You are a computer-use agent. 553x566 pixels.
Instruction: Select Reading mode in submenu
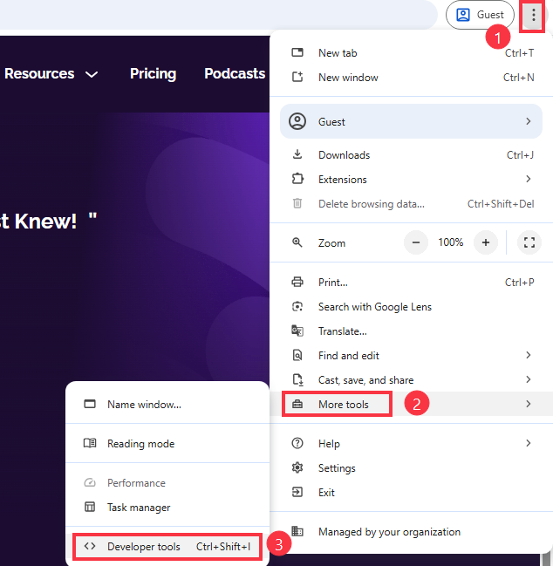(x=167, y=444)
